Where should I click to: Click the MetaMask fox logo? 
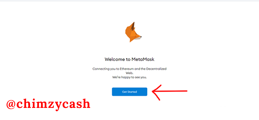tap(133, 32)
